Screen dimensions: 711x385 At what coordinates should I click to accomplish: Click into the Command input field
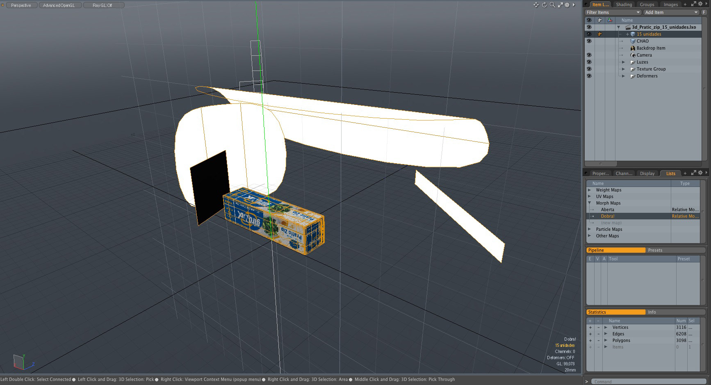click(648, 382)
